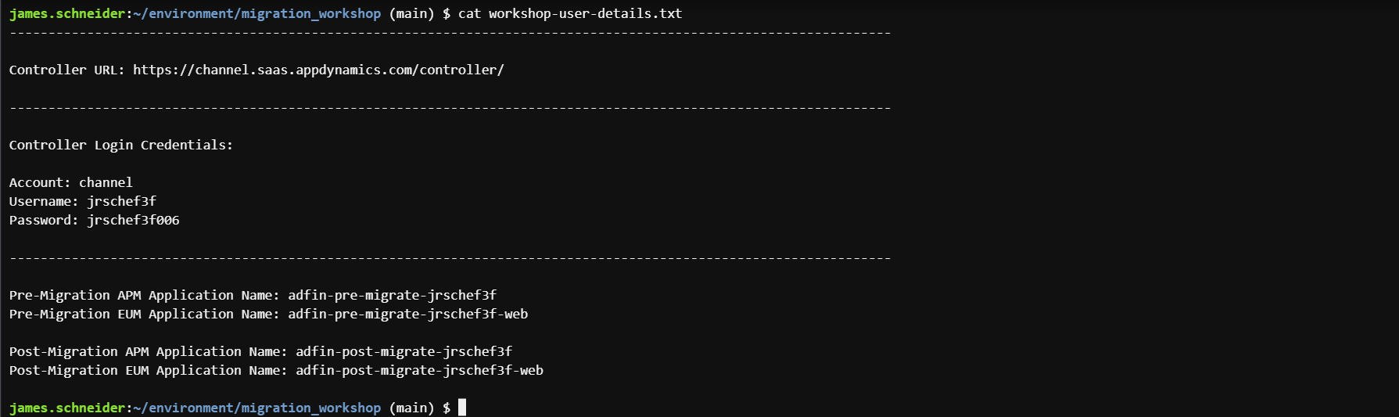Click "(main)" branch in the bottom prompt
The height and width of the screenshot is (417, 1399).
(411, 408)
